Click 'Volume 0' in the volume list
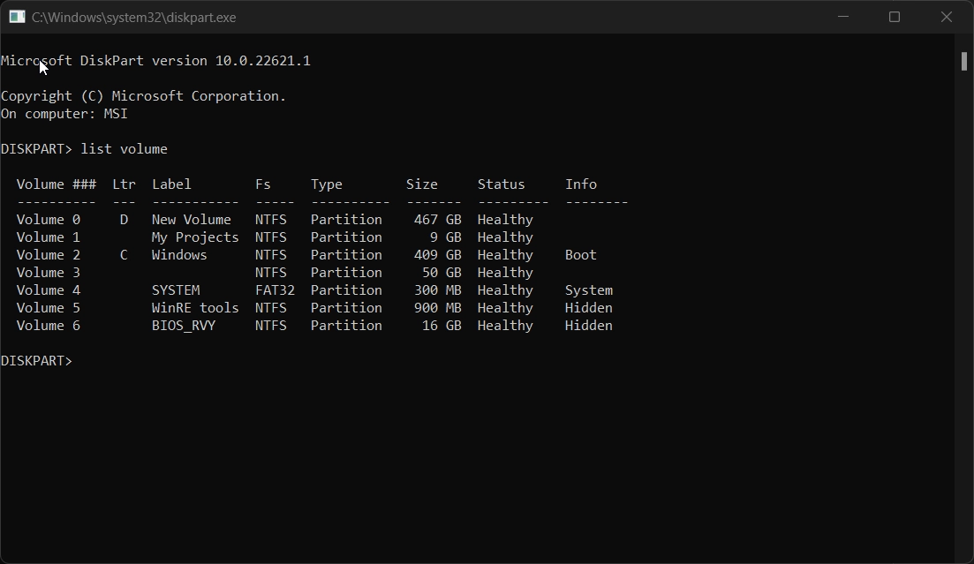The width and height of the screenshot is (974, 564). pos(49,220)
